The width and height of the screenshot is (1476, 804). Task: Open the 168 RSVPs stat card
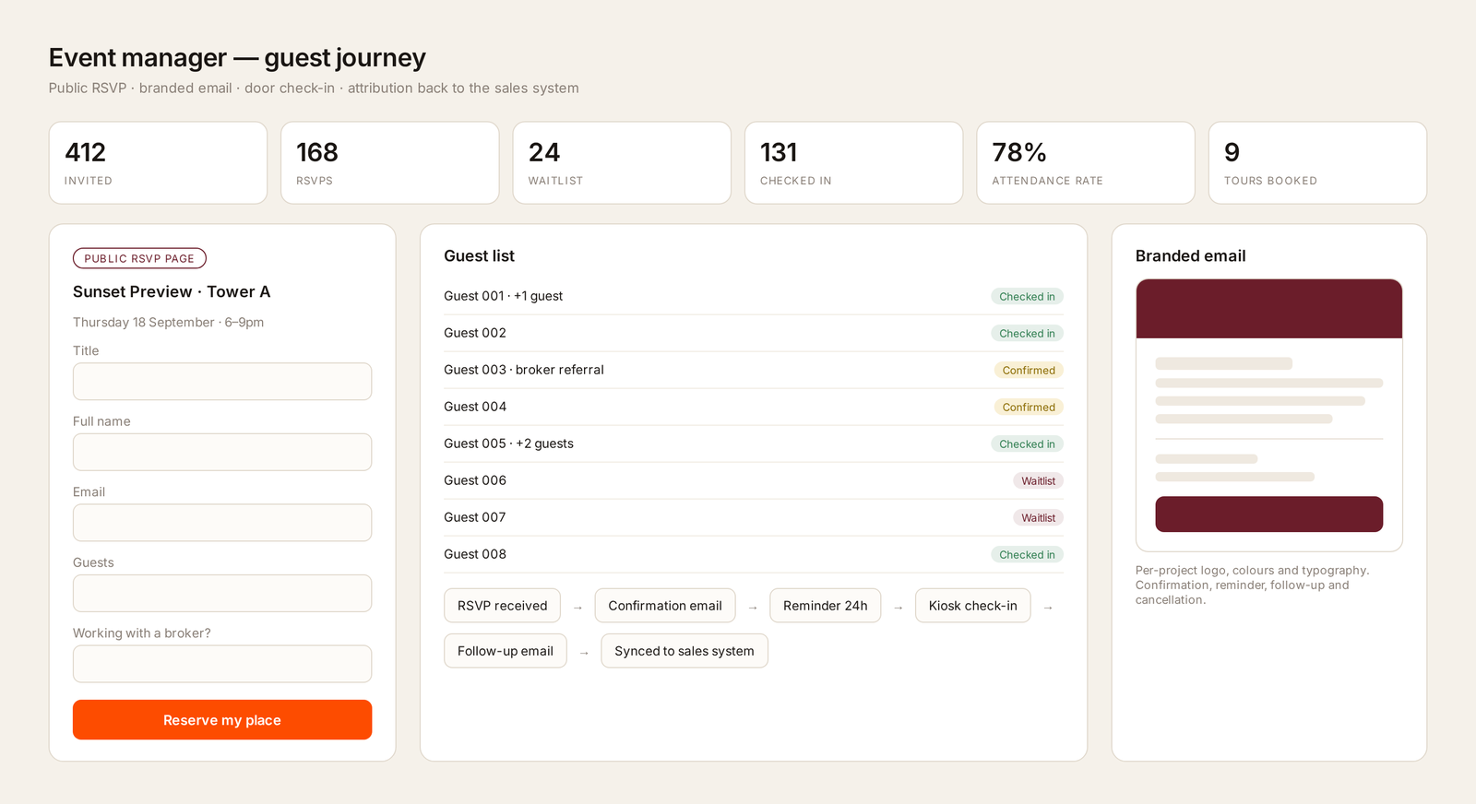390,163
